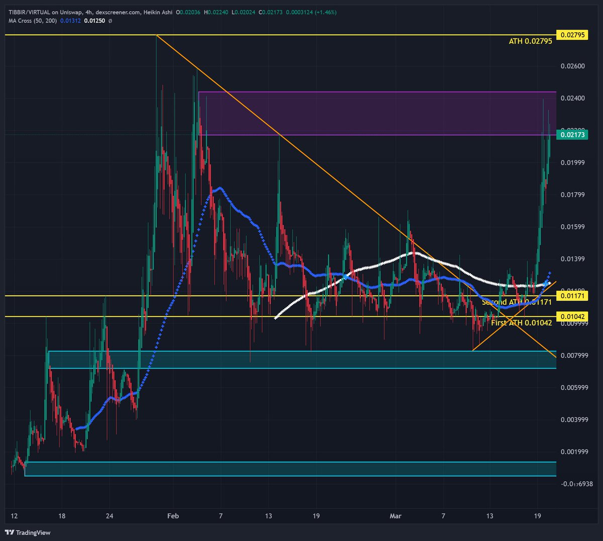This screenshot has width=603, height=541.
Task: Click the high price value H0.02240
Action: point(216,12)
